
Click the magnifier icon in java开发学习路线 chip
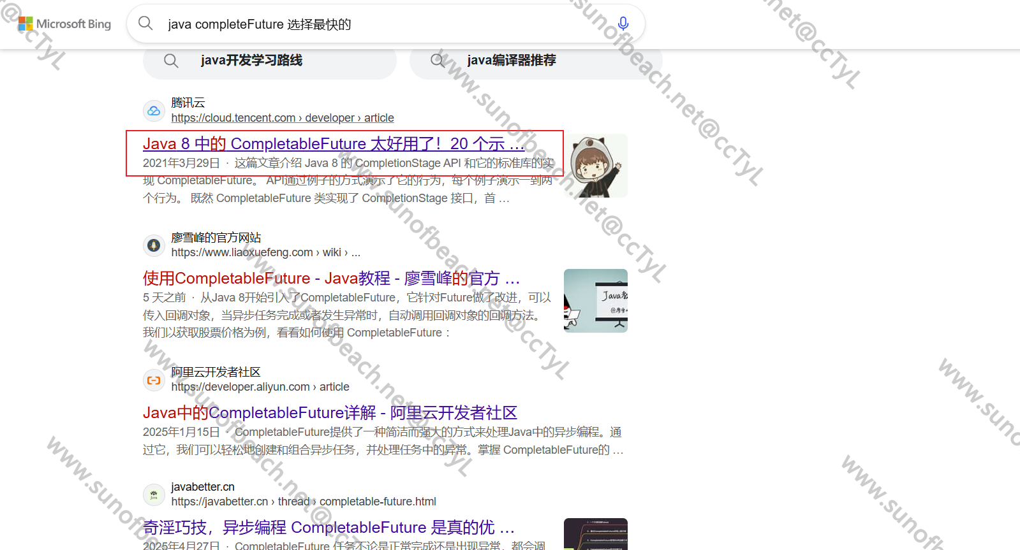pos(171,61)
